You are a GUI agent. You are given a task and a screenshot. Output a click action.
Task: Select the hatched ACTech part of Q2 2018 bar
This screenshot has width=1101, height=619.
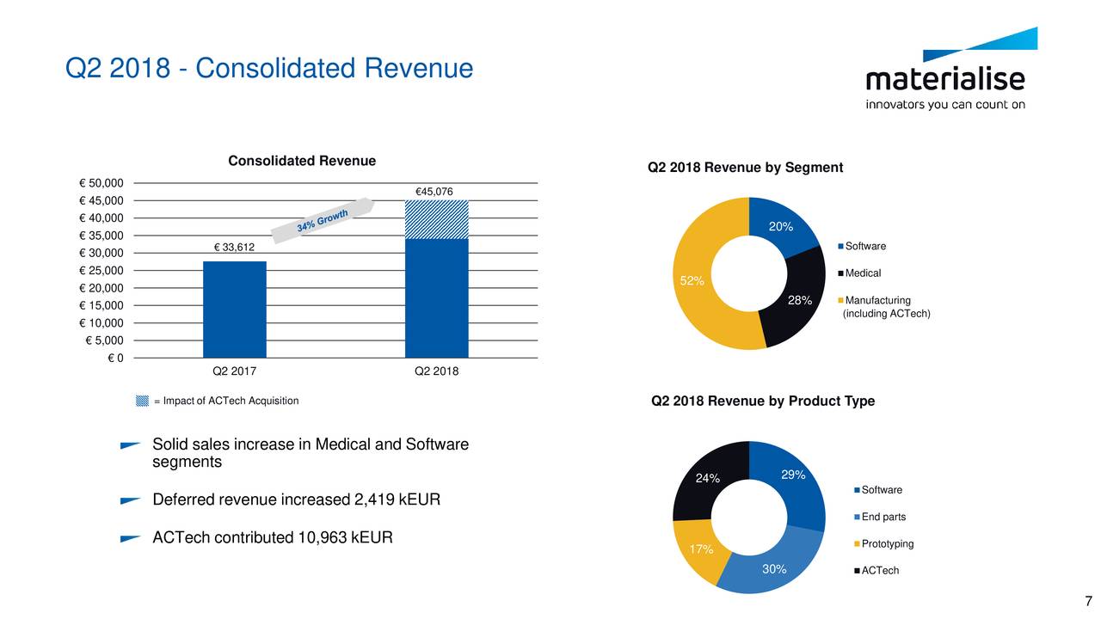click(437, 219)
